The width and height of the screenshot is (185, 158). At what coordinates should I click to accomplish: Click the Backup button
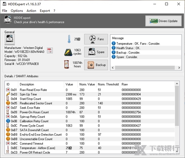tap(96, 65)
